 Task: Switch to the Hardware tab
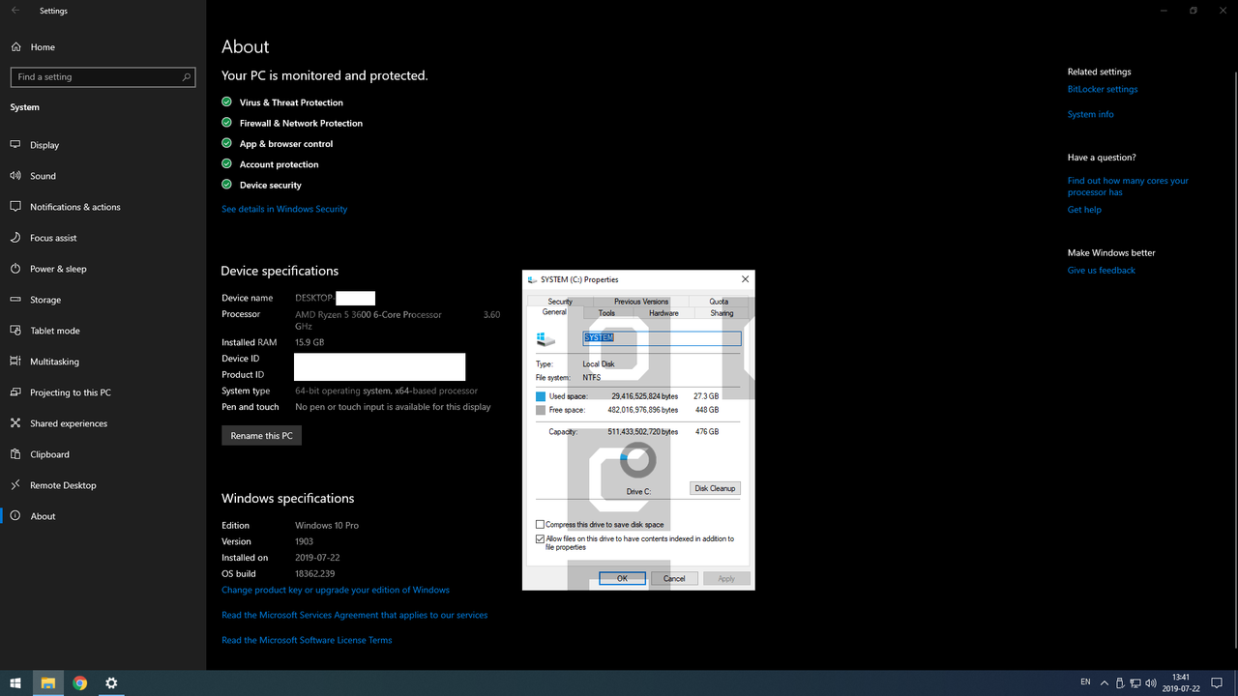coord(663,313)
